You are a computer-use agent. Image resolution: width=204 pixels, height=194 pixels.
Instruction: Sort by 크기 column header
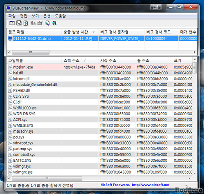click(182, 60)
